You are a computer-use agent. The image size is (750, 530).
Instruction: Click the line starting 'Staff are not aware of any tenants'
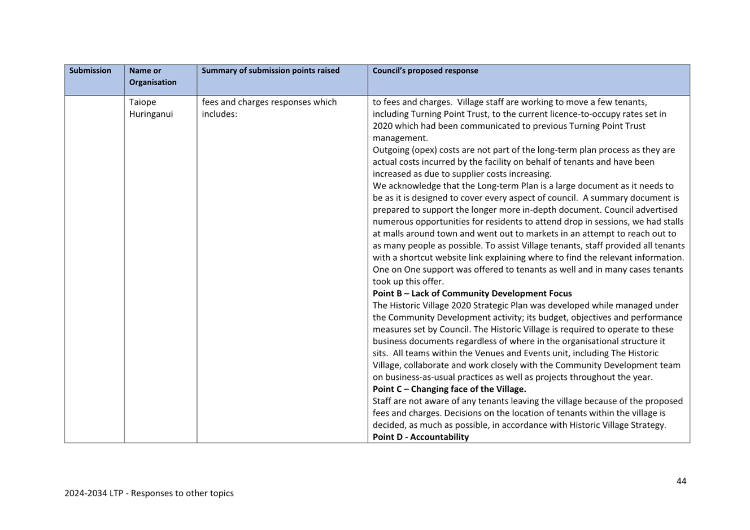[527, 401]
